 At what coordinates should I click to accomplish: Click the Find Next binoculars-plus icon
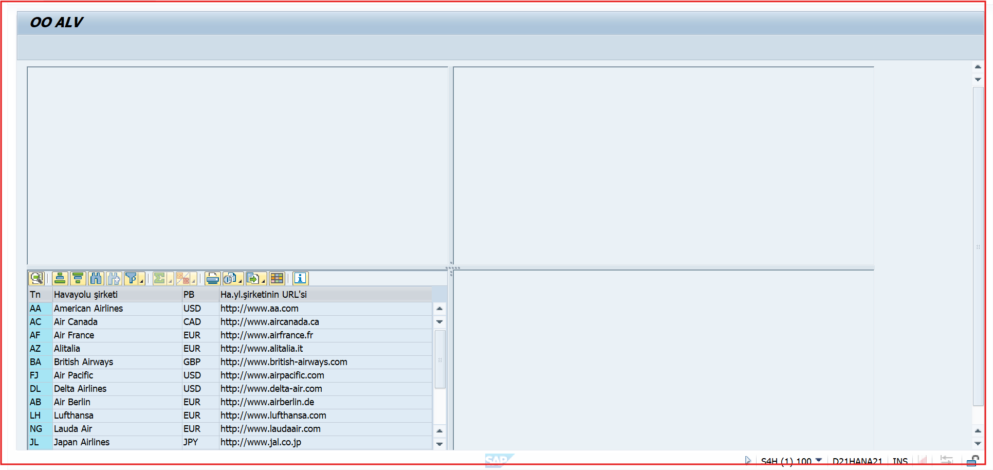click(114, 278)
